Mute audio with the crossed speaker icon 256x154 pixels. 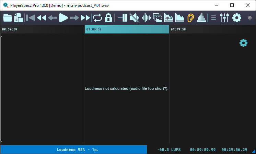pyautogui.click(x=134, y=18)
